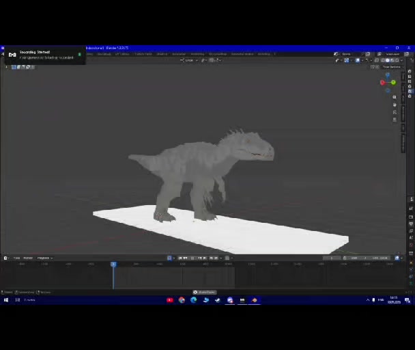Switch to the Rendering workspace tab
415x350 pixels.
[x=197, y=54]
